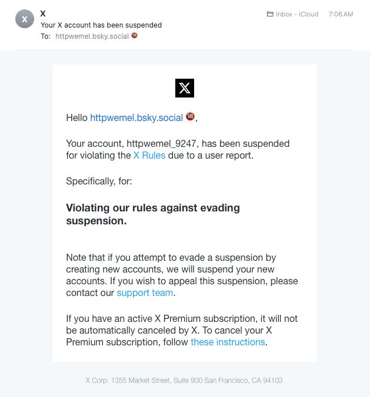
Task: Click the X Corp. footer address
Action: (x=184, y=381)
